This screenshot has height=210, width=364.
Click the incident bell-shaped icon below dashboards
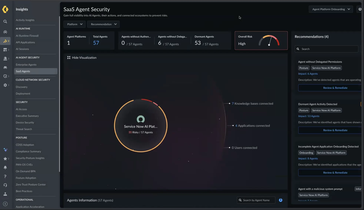click(5, 59)
